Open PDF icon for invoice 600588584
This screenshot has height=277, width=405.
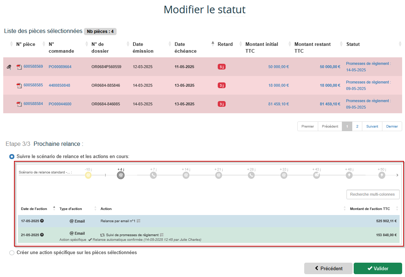tap(19, 104)
